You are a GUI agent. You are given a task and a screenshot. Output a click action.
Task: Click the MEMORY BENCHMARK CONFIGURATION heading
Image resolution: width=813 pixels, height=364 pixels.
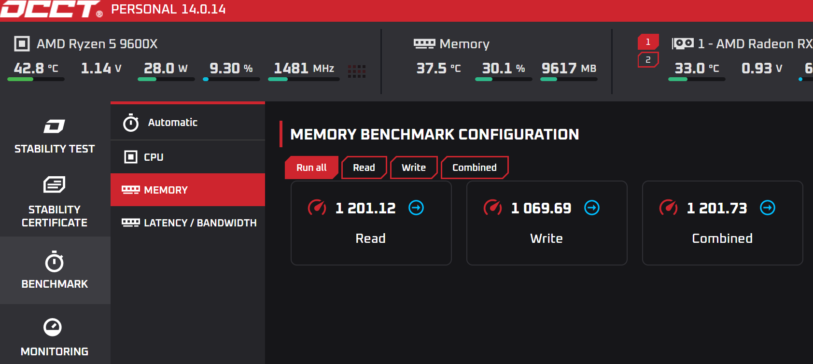[x=435, y=134]
